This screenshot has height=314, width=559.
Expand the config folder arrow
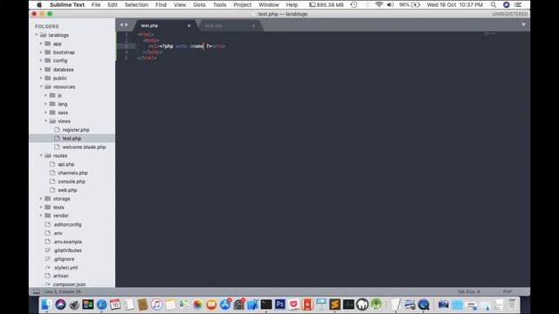pos(41,60)
